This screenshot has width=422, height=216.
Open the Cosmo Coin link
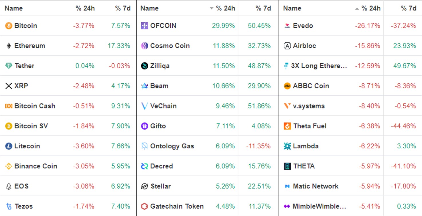[x=170, y=46]
